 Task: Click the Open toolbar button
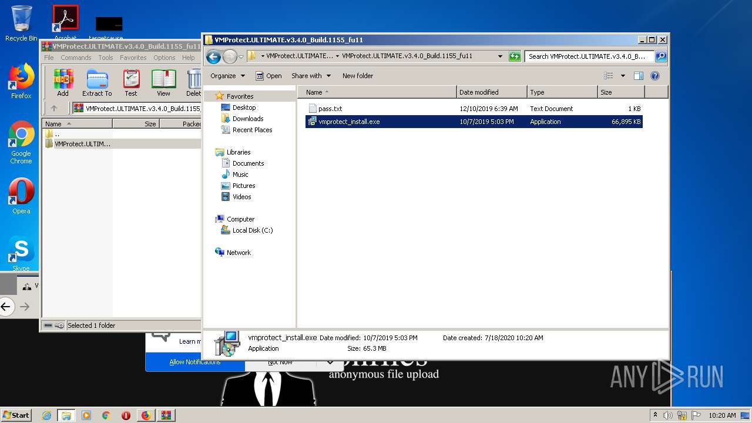click(x=268, y=76)
